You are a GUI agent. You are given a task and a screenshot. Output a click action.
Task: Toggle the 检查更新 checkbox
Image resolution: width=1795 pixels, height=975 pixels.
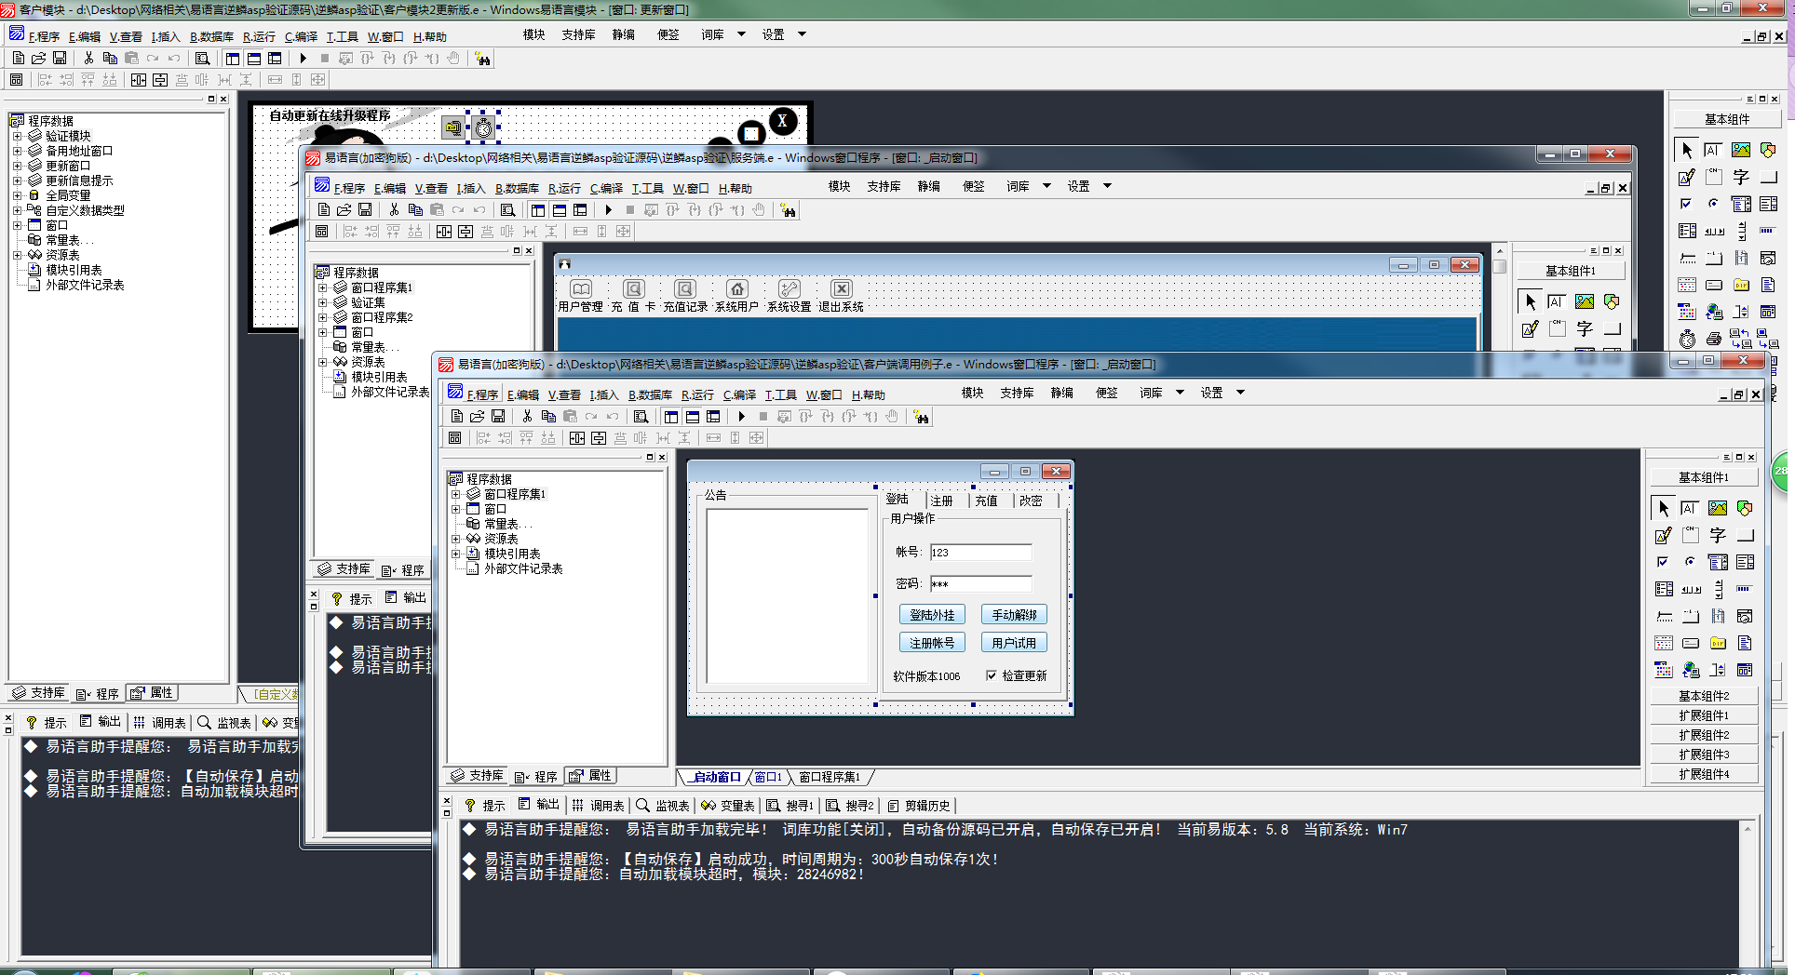pyautogui.click(x=992, y=675)
